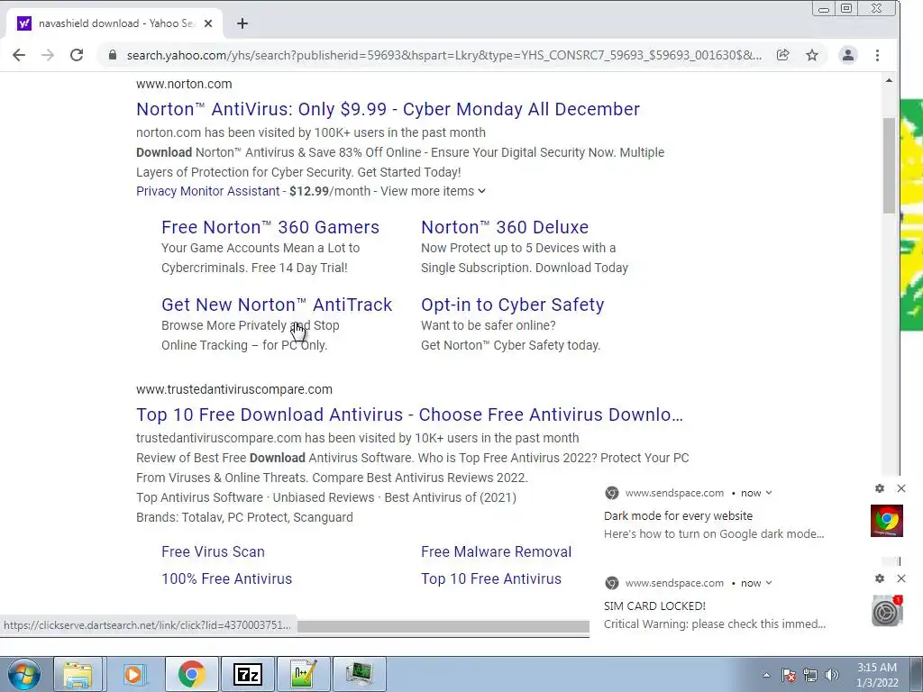Dismiss the Dark mode notification
The width and height of the screenshot is (923, 692).
pos(901,488)
